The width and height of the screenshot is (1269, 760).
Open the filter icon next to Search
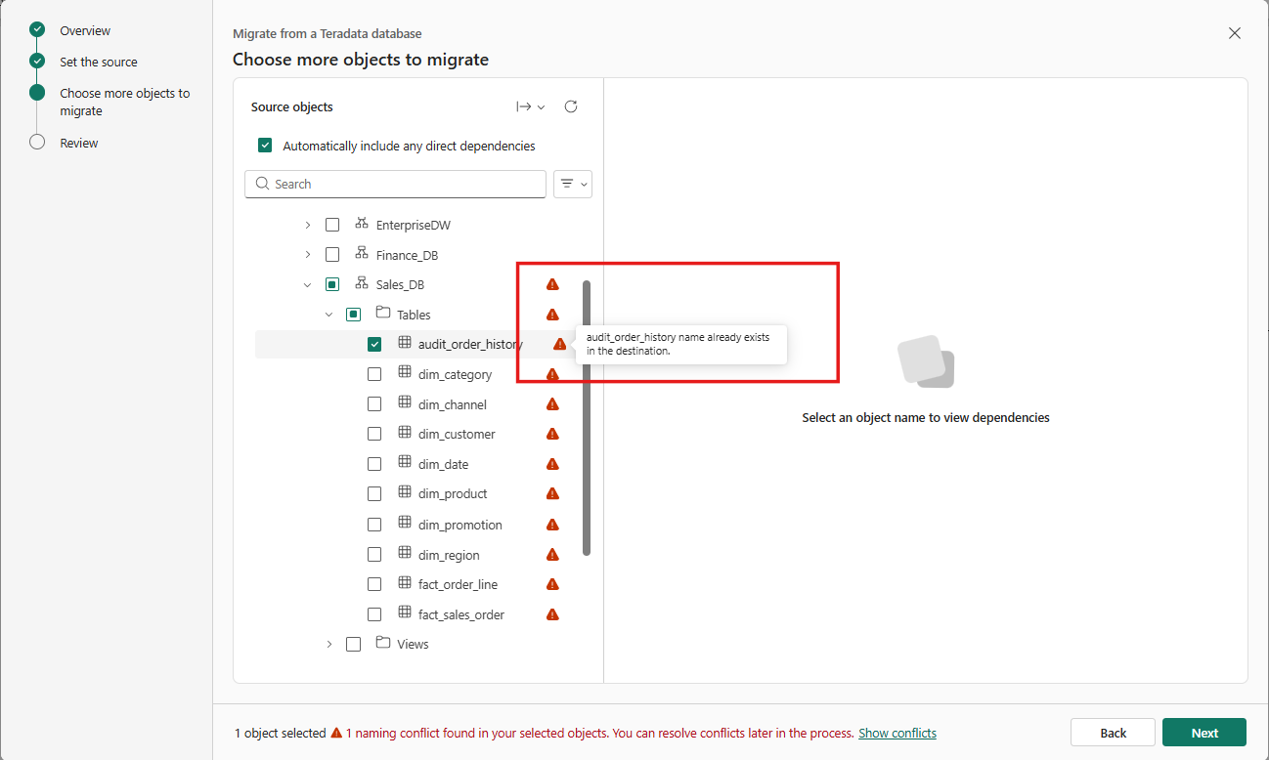pos(573,184)
